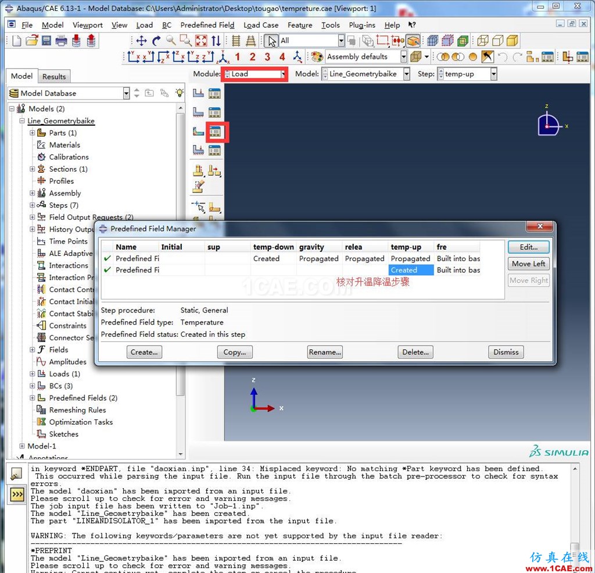This screenshot has height=573, width=595.
Task: Select the Magnify View tool
Action: click(171, 41)
